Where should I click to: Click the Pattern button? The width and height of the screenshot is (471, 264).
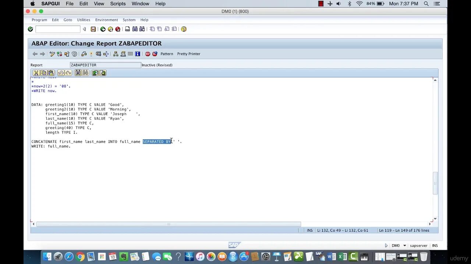click(167, 54)
